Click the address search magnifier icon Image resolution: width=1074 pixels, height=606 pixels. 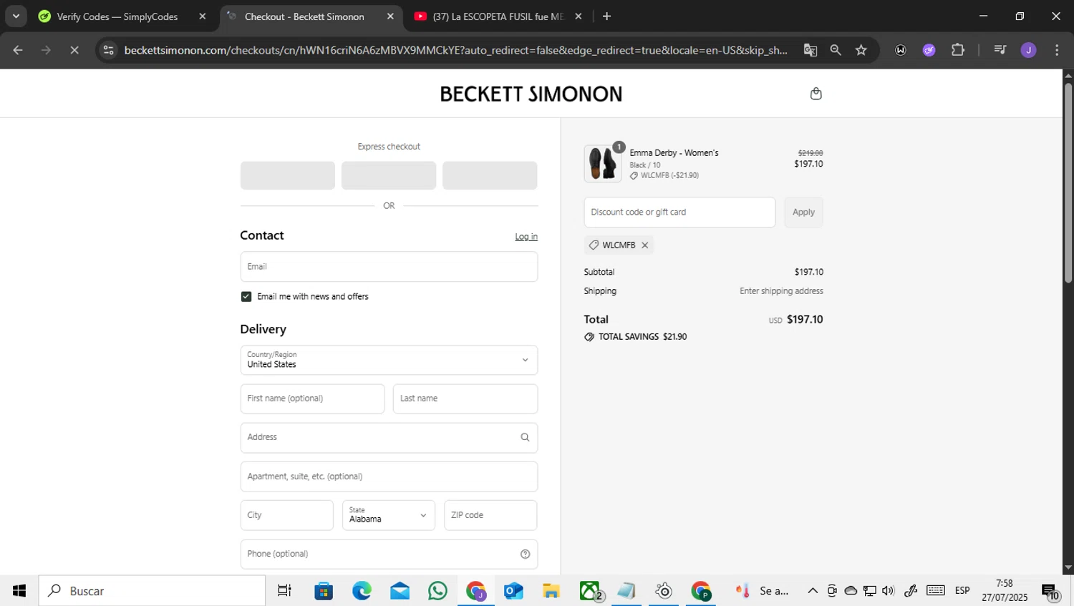[525, 437]
